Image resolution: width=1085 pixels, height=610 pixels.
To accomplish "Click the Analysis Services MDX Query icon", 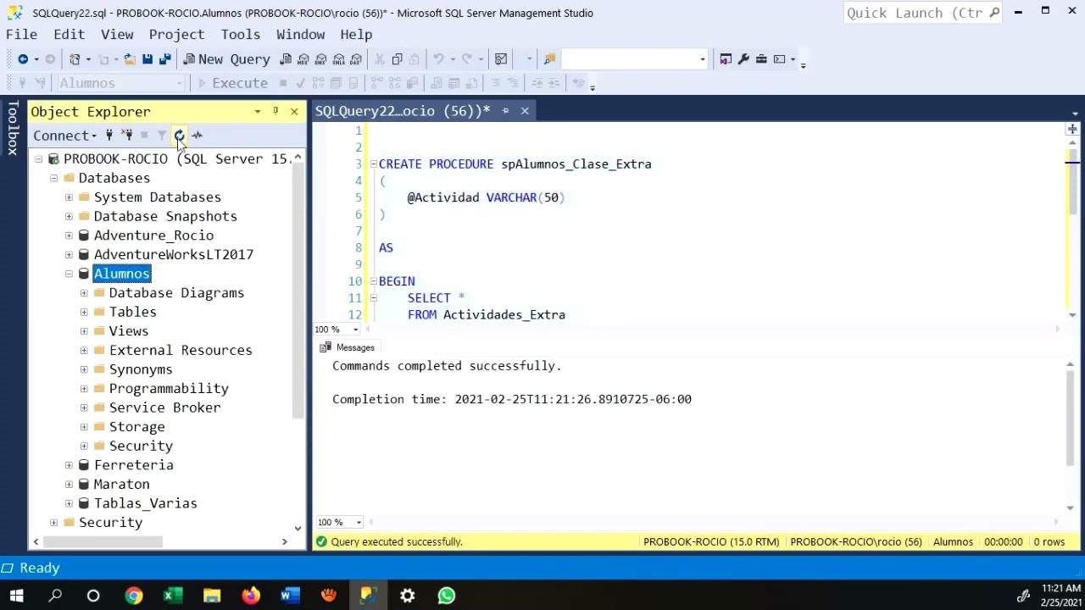I will [303, 59].
